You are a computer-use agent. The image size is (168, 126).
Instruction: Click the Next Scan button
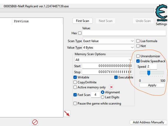106,21
